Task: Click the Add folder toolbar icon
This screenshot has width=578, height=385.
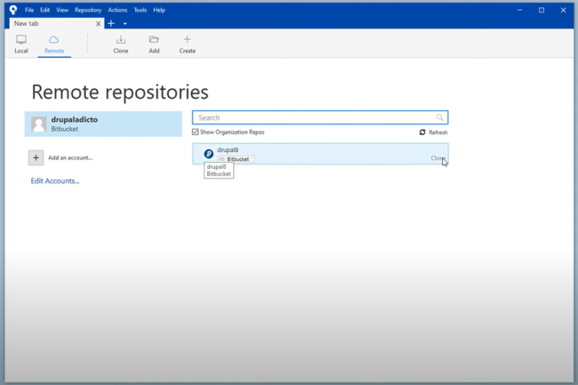Action: pyautogui.click(x=154, y=39)
